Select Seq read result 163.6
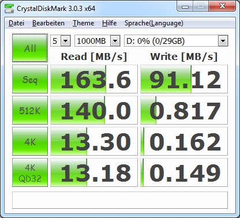 (x=94, y=79)
